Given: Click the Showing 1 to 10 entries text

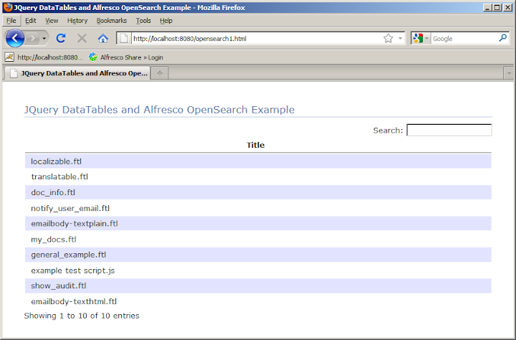Looking at the screenshot, I should click(82, 316).
